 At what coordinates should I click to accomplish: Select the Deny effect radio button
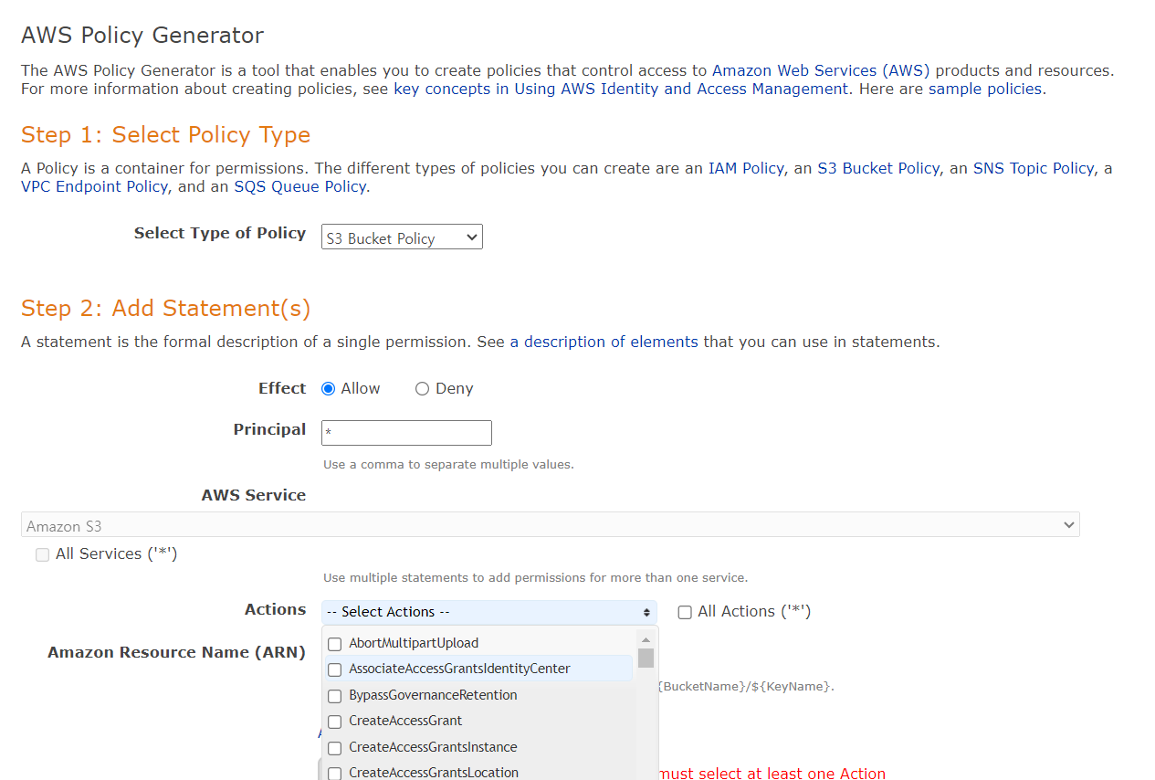pyautogui.click(x=422, y=389)
